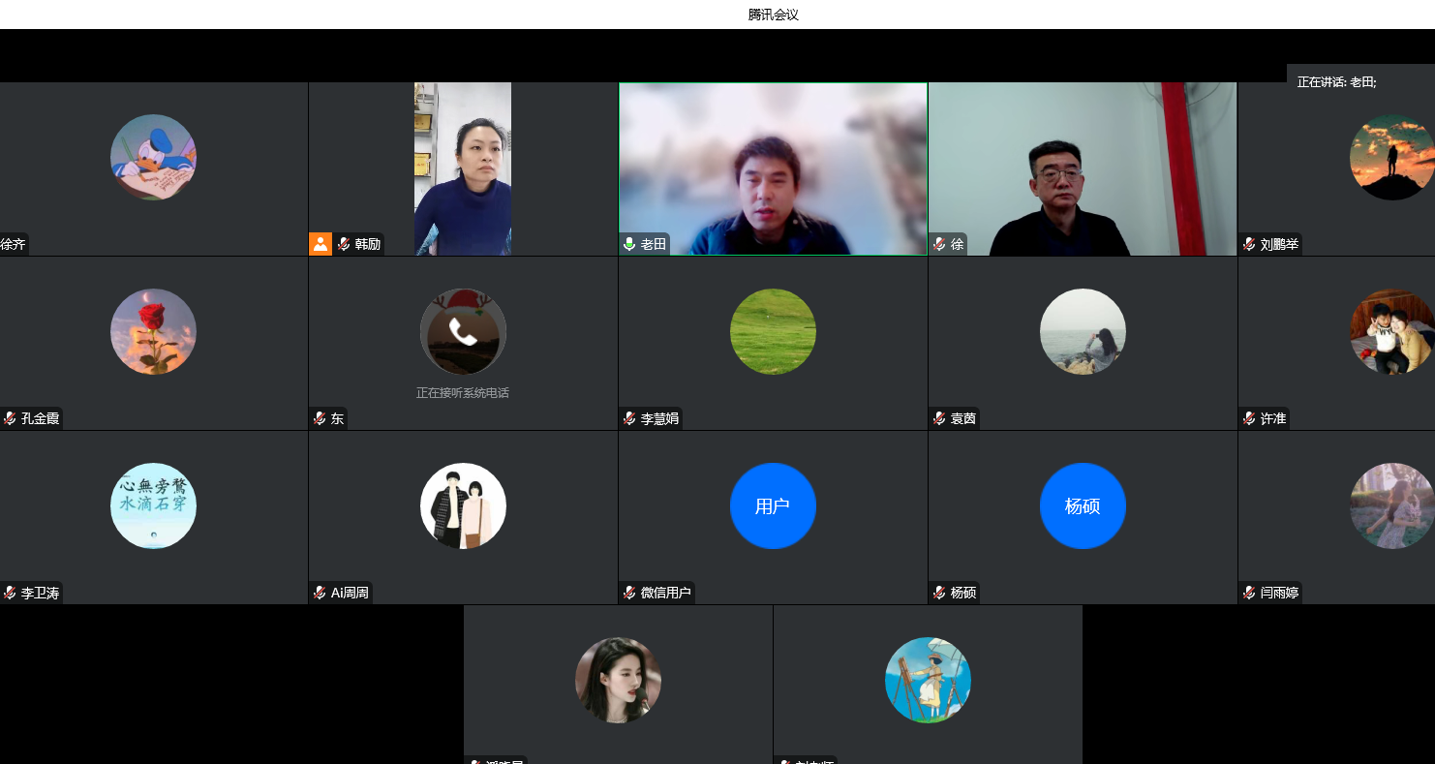Click the muted mic icon of 孔金霞

[10, 418]
